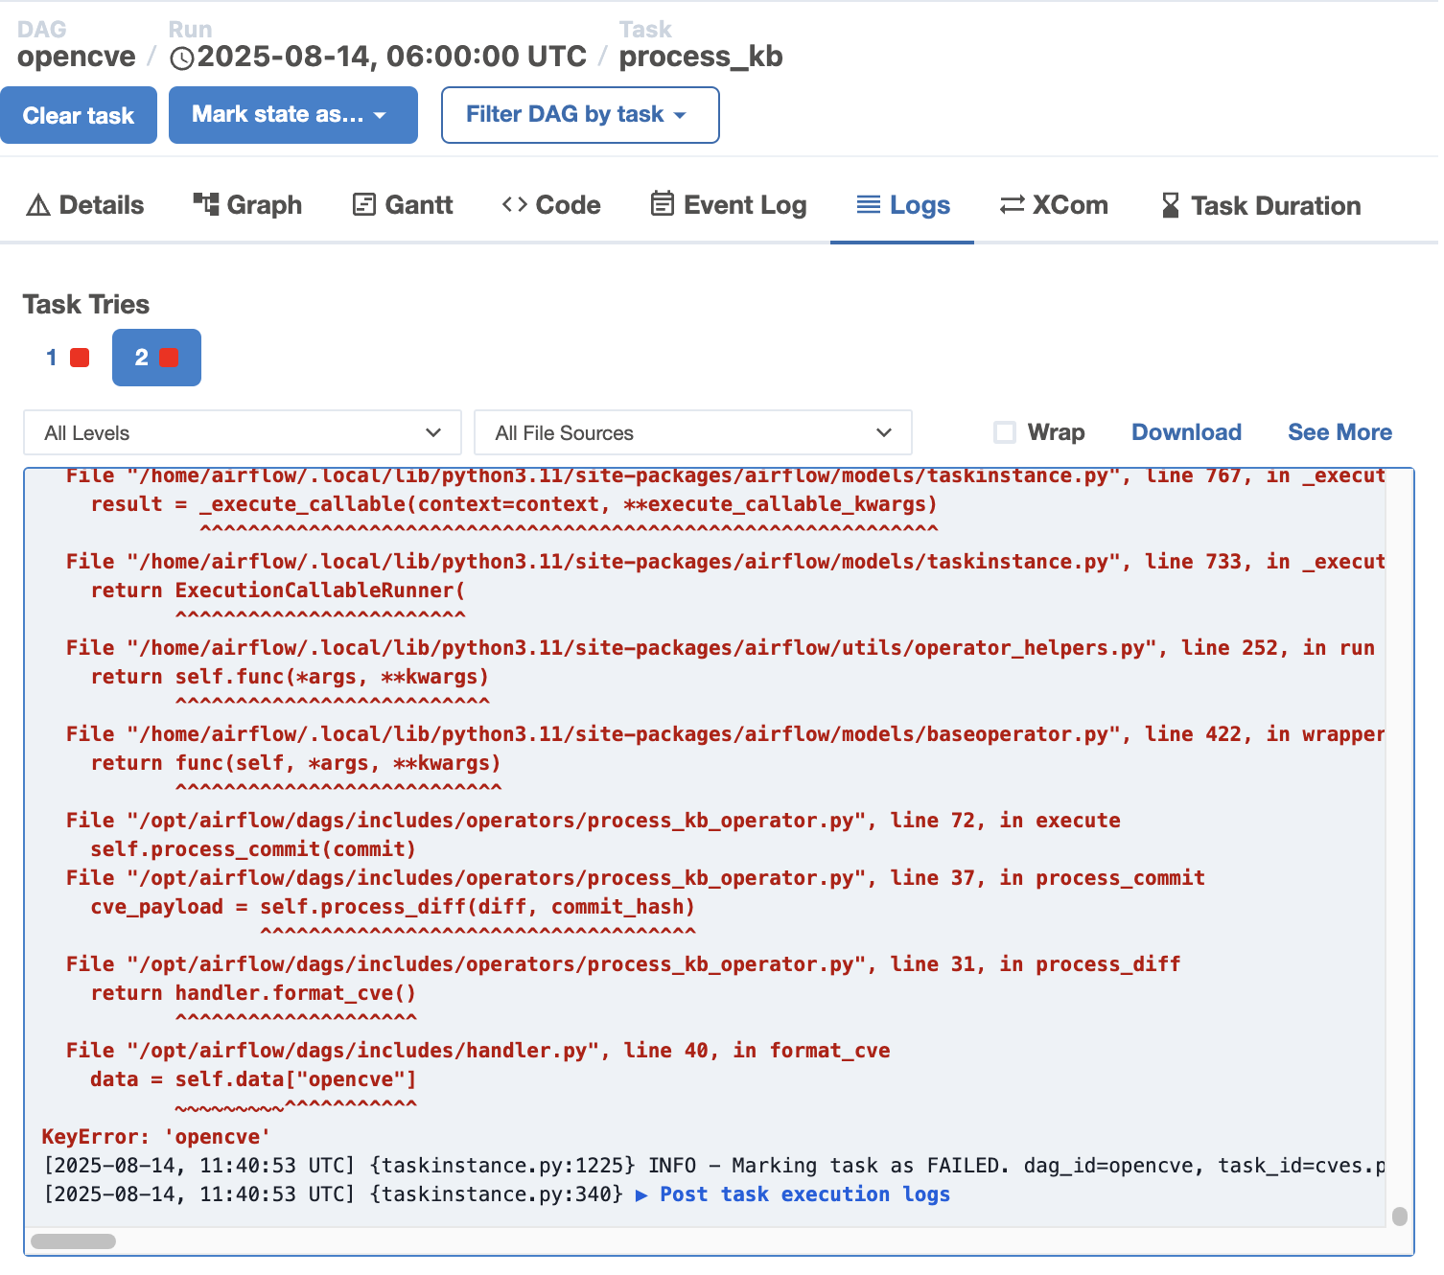Open the All Levels dropdown
Viewport: 1444px width, 1275px height.
[x=241, y=432]
